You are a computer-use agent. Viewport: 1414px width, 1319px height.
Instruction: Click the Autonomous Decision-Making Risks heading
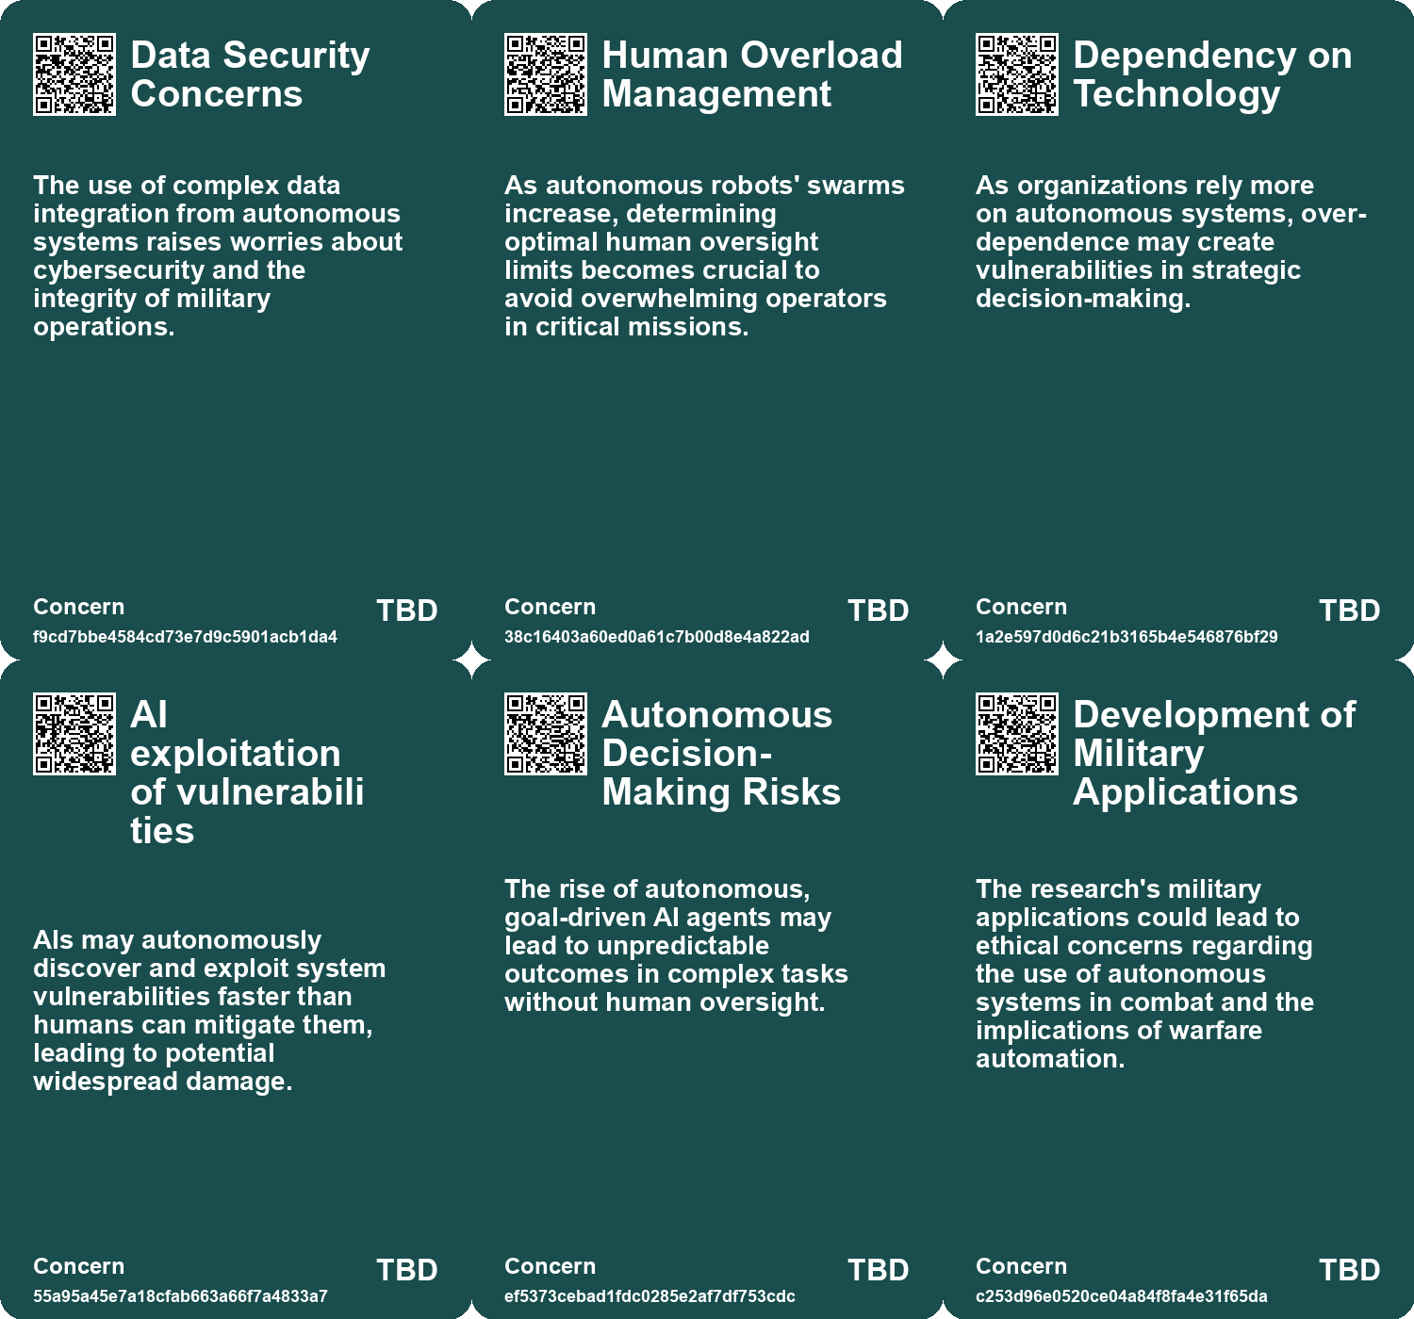click(720, 754)
